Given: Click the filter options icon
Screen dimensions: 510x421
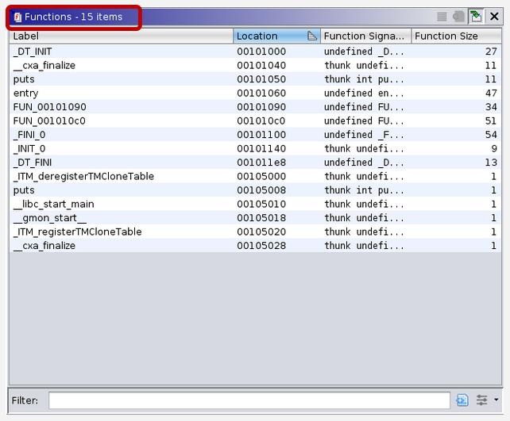Looking at the screenshot, I should (x=481, y=400).
